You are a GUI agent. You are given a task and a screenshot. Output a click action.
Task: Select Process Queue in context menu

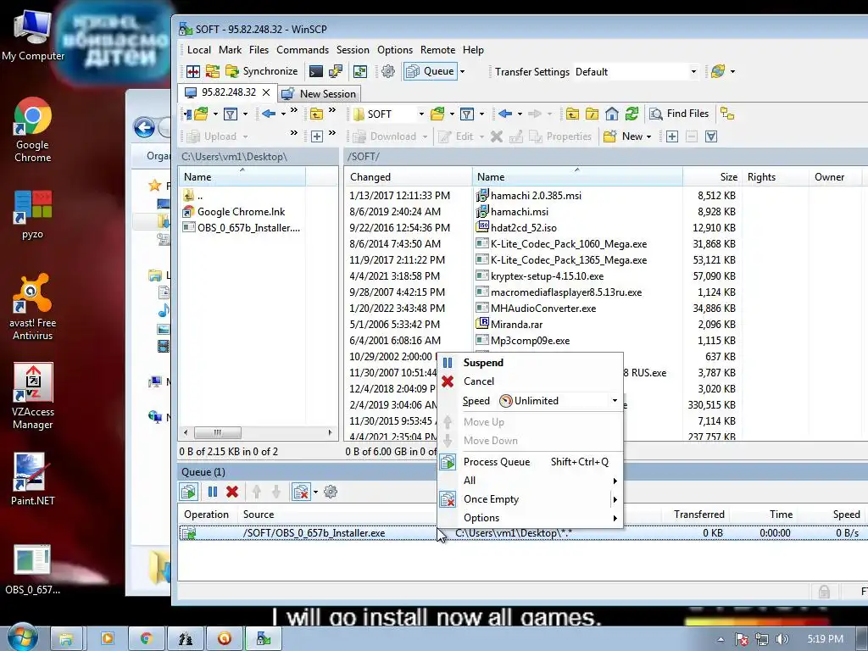pyautogui.click(x=531, y=462)
